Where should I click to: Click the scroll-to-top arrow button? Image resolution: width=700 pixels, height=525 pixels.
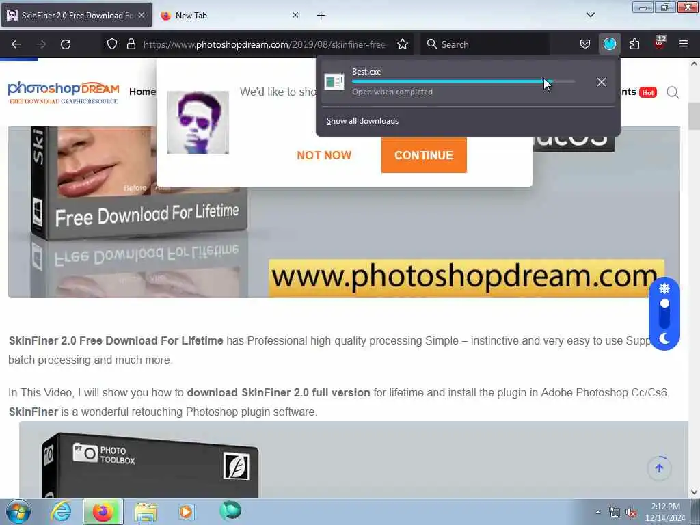point(660,468)
